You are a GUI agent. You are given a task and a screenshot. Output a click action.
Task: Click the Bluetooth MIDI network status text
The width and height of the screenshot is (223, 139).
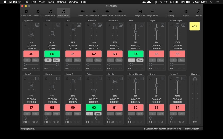(x=163, y=129)
